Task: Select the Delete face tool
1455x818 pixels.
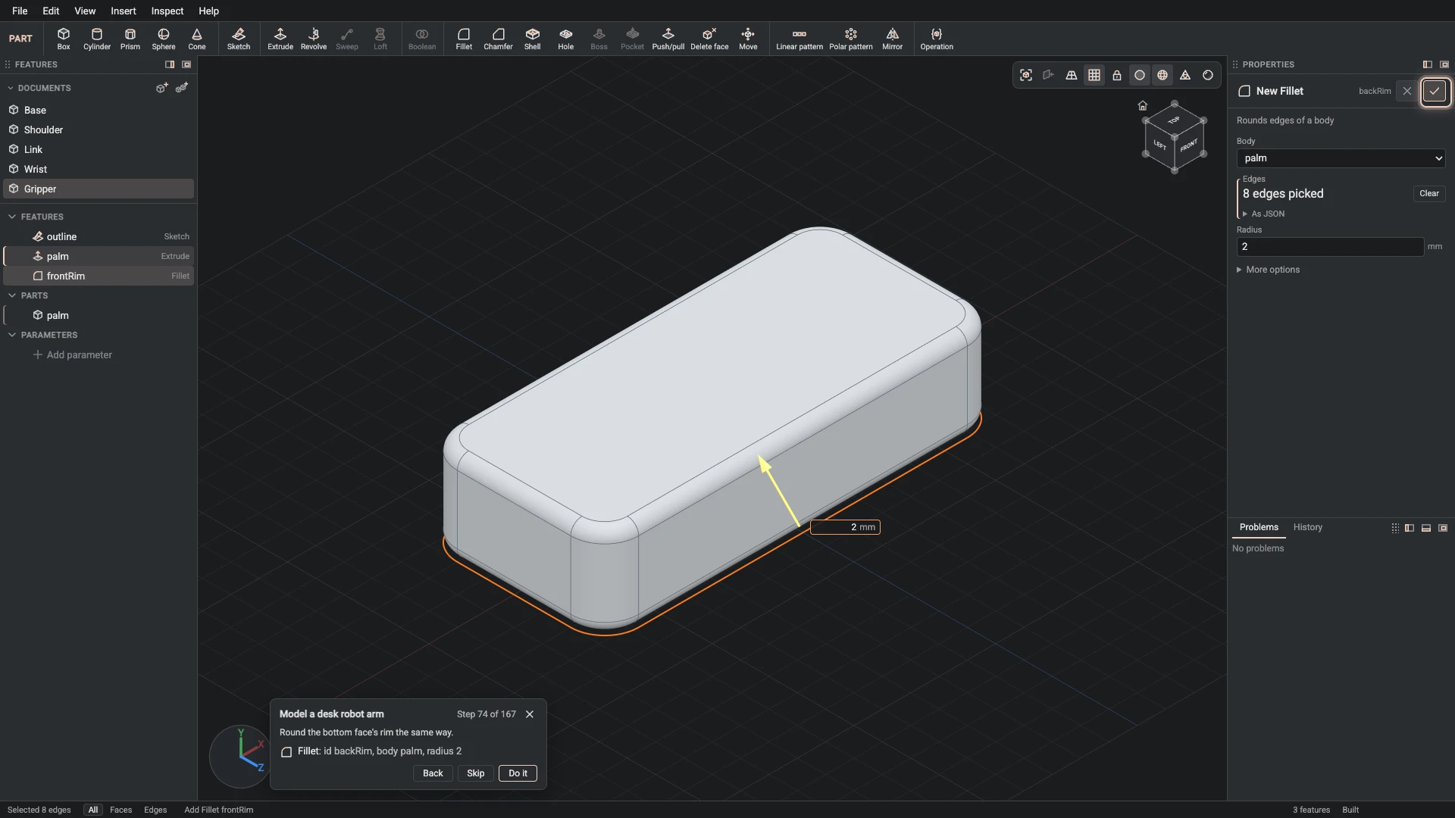Action: coord(709,39)
